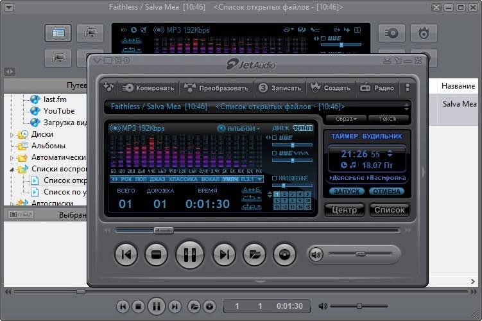Viewport: 482px width, 321px height.
Task: Click the disc icon in background bottom bar
Action: [x=209, y=306]
